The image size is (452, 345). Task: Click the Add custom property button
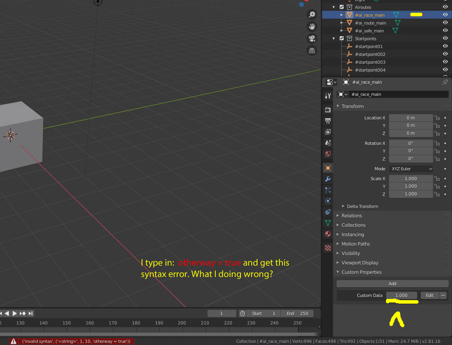pos(392,284)
